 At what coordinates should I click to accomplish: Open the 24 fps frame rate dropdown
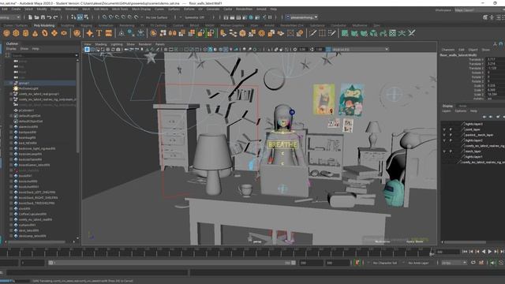(x=454, y=263)
